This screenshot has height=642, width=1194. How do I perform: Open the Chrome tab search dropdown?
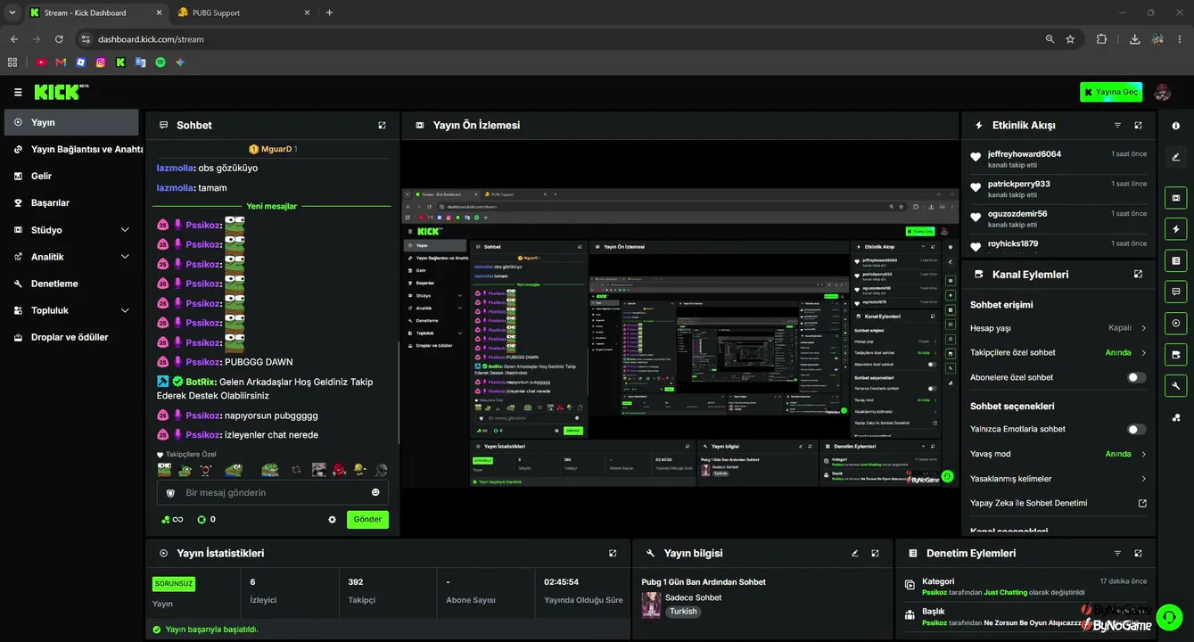[x=12, y=12]
